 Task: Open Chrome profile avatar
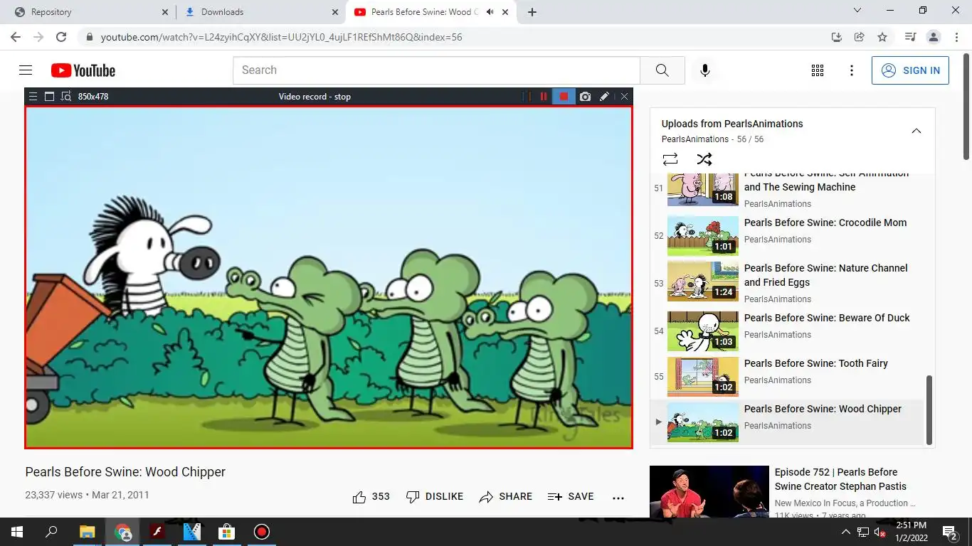coord(934,37)
